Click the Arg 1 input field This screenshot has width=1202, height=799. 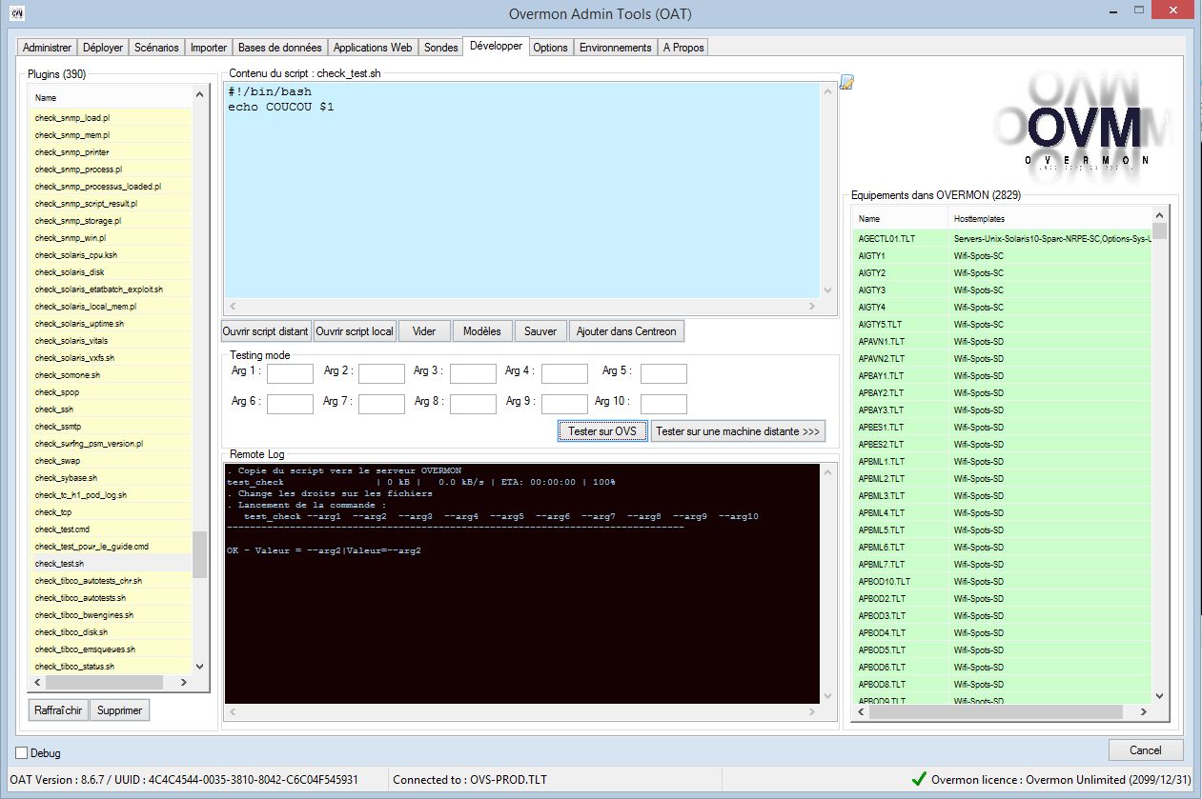290,372
